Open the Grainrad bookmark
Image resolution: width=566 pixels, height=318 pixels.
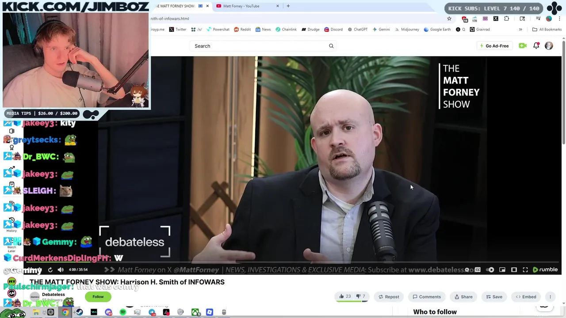480,30
